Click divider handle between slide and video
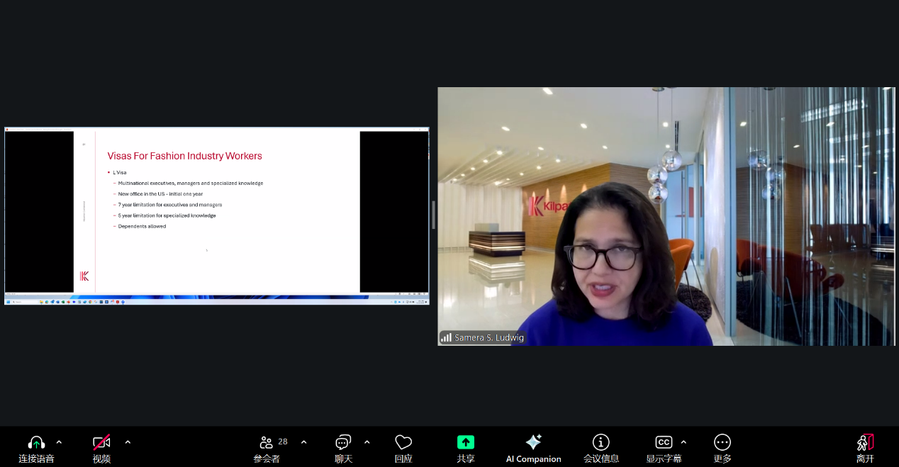899x467 pixels. coord(433,215)
